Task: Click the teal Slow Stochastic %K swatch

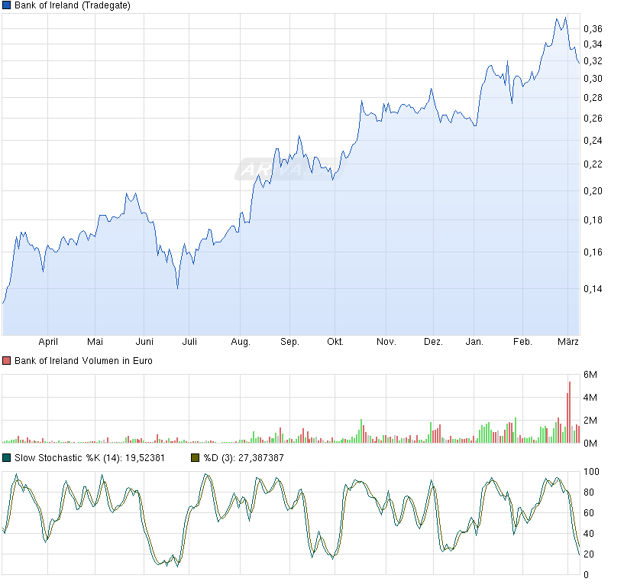Action: pyautogui.click(x=6, y=458)
